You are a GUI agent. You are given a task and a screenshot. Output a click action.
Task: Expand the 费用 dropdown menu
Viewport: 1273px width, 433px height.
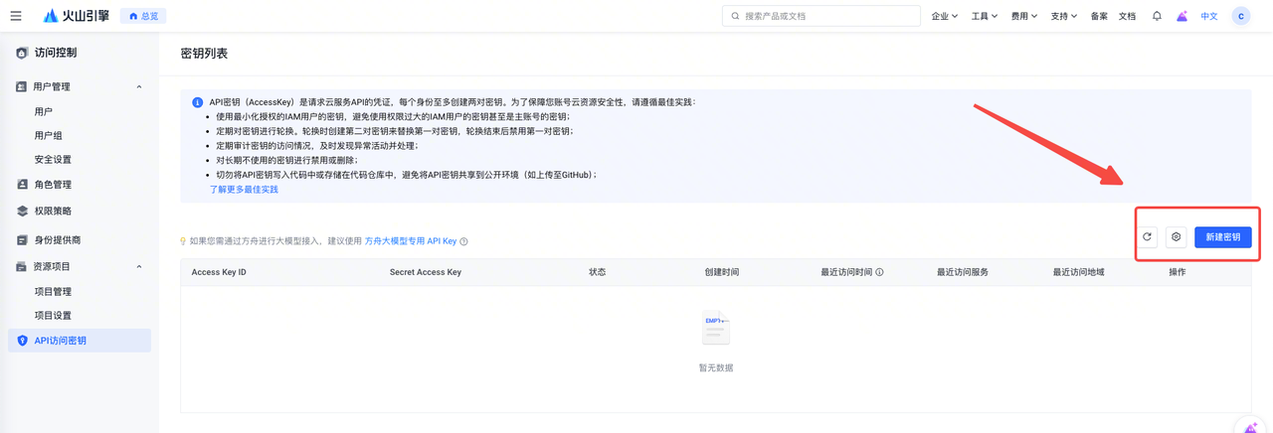(x=1023, y=16)
